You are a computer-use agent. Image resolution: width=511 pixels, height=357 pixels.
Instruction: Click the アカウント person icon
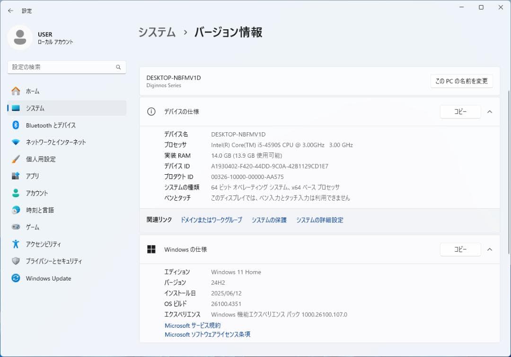(16, 193)
